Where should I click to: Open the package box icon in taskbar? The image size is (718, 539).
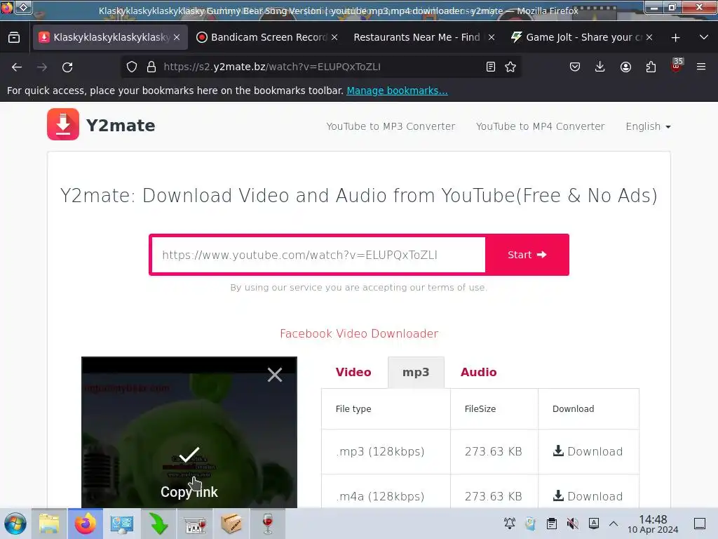point(231,524)
